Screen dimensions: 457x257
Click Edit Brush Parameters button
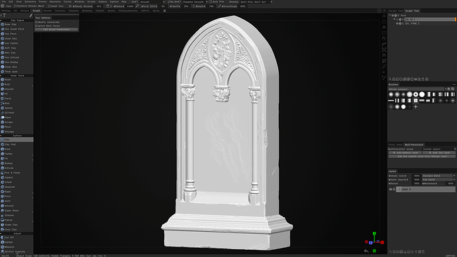56,29
